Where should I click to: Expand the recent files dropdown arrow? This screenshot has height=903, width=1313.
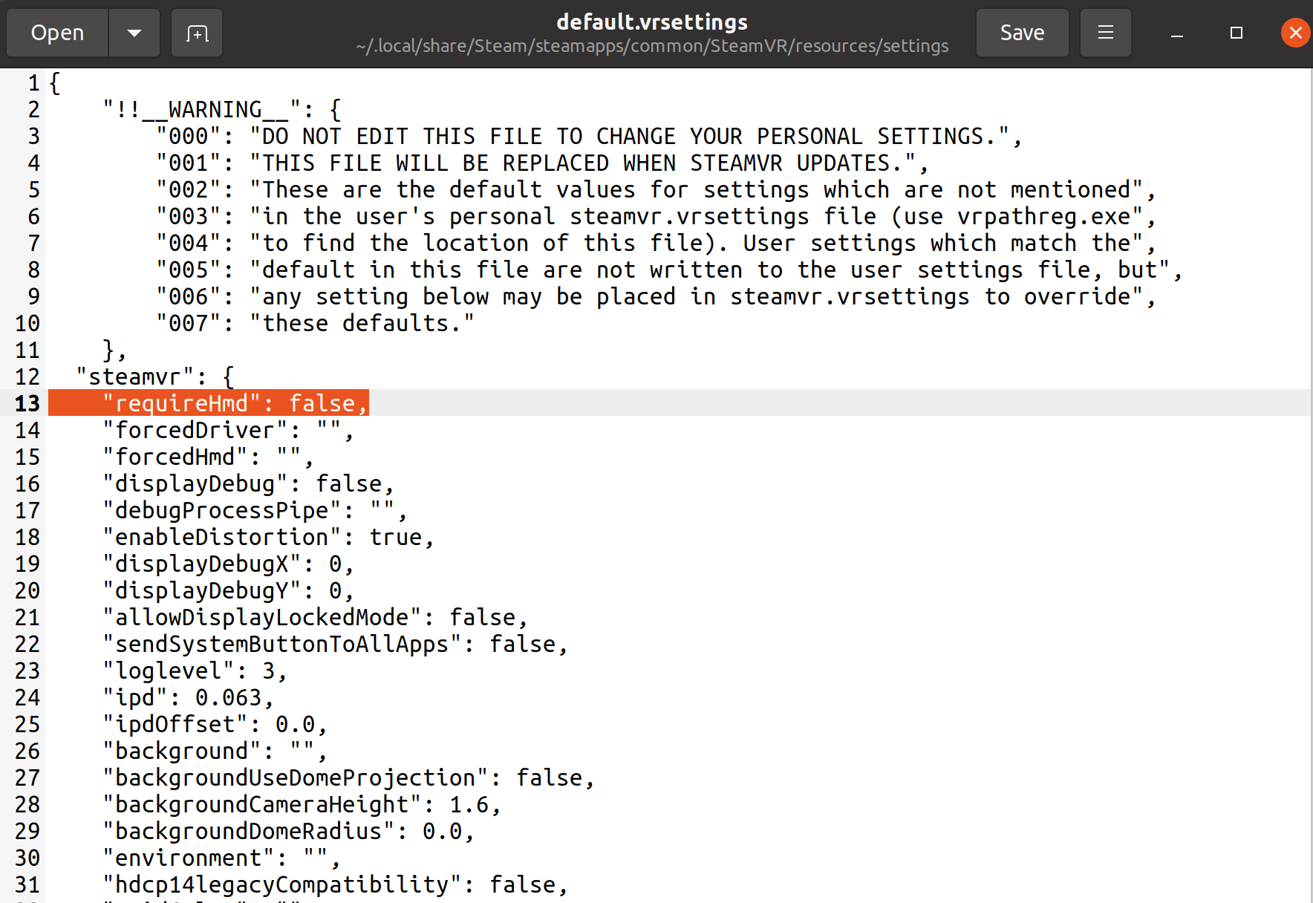coord(134,33)
